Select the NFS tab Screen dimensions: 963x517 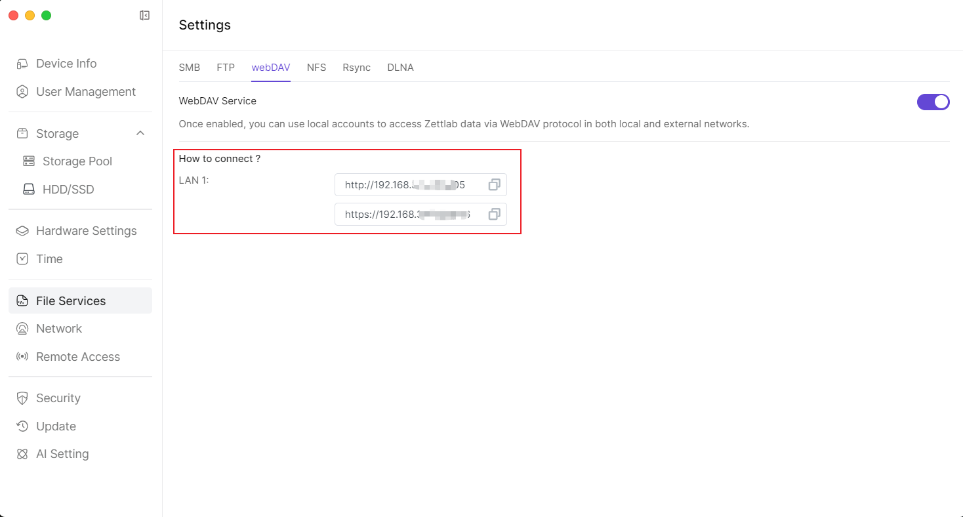click(316, 68)
